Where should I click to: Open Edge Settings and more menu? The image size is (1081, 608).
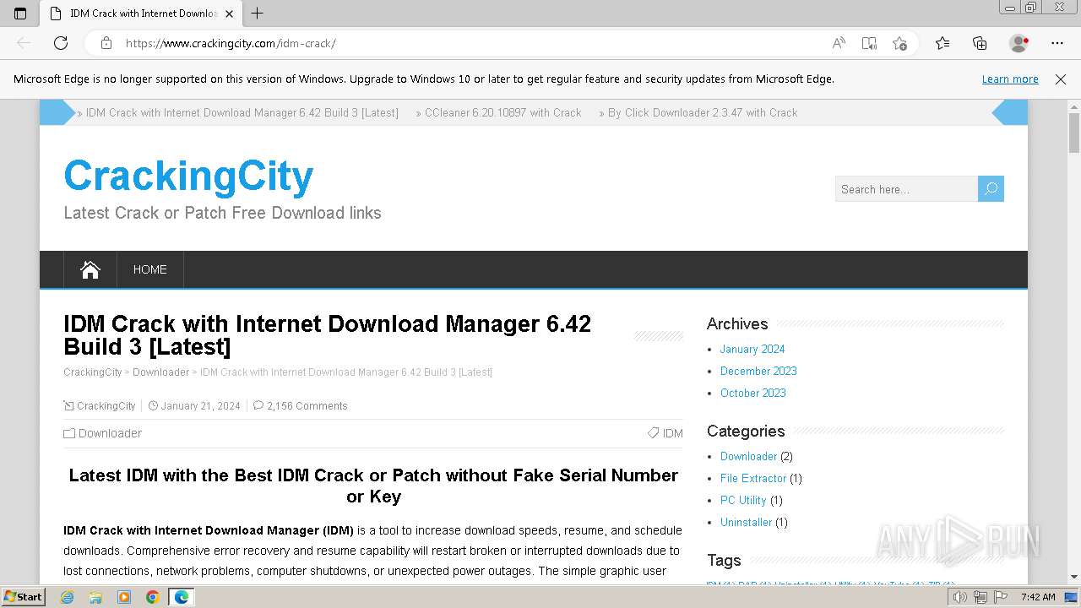[1057, 43]
